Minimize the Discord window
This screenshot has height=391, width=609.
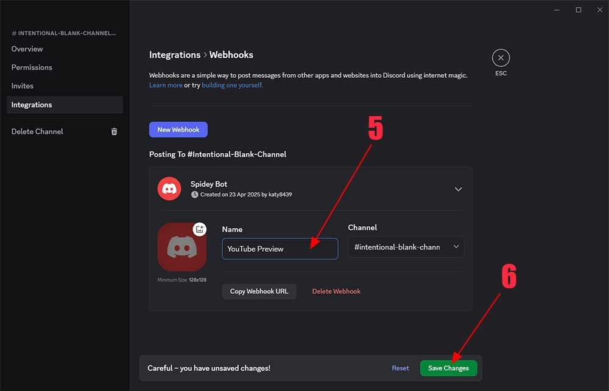(557, 10)
